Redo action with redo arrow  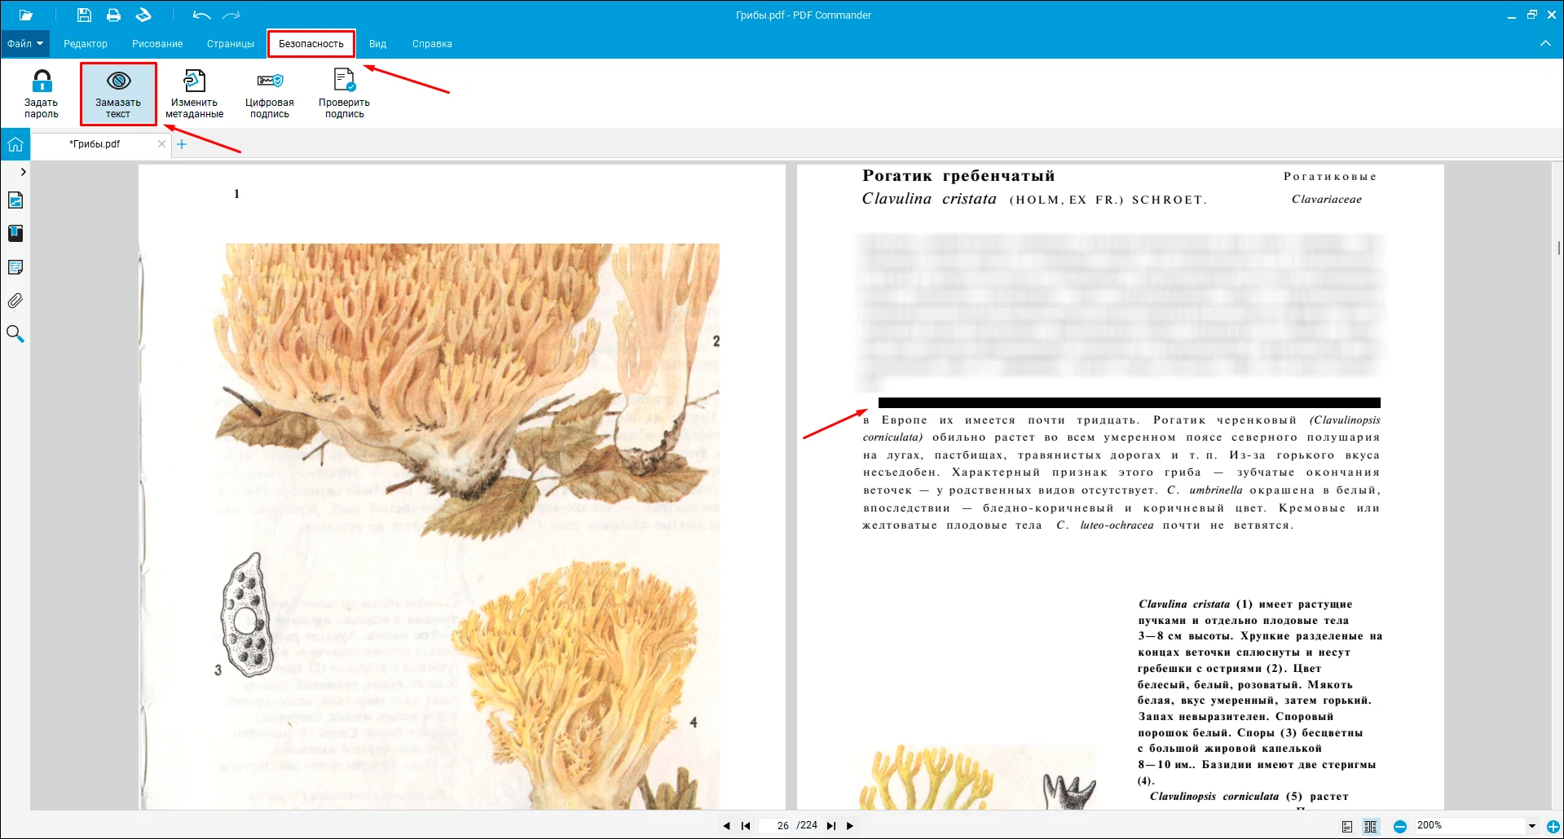(x=231, y=15)
